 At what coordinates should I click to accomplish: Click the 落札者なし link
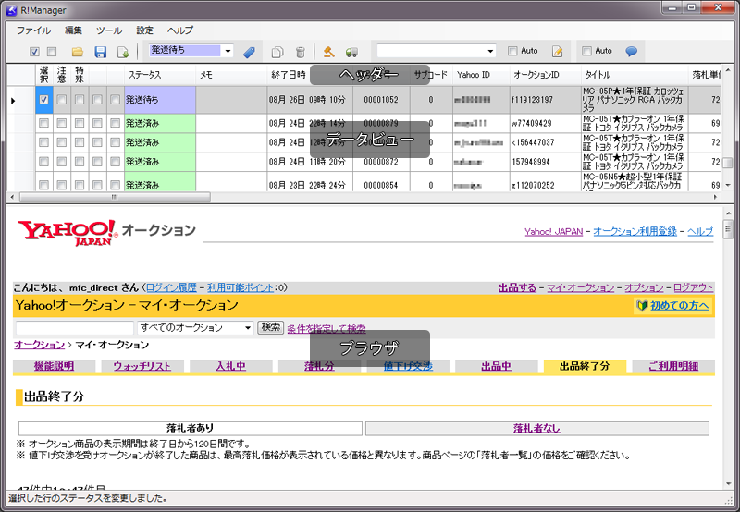coord(537,428)
